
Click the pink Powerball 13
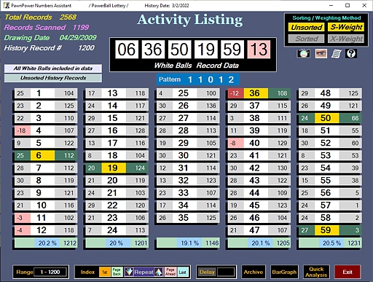click(259, 50)
